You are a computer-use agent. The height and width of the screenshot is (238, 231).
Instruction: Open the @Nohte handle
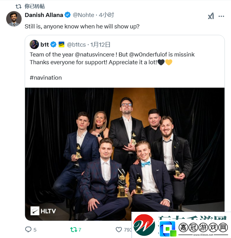click(83, 15)
